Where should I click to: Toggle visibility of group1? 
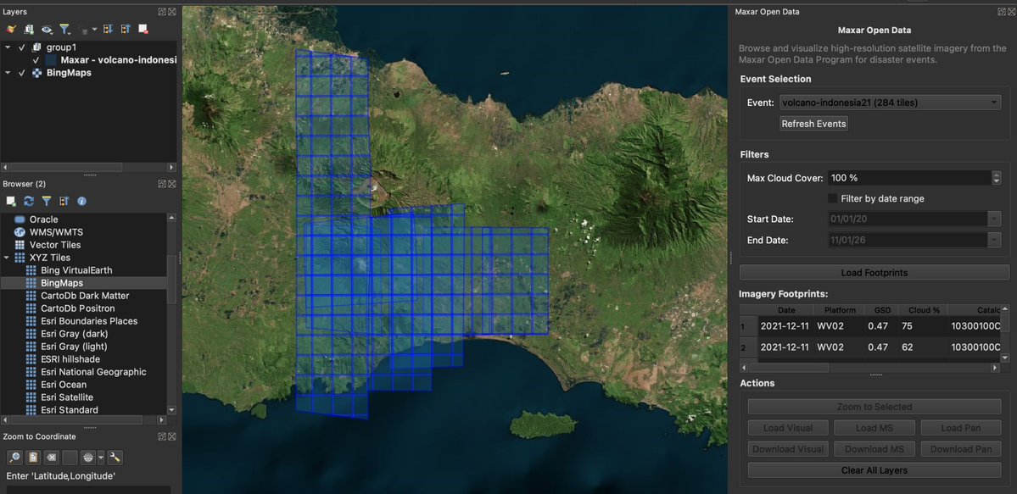coord(22,47)
